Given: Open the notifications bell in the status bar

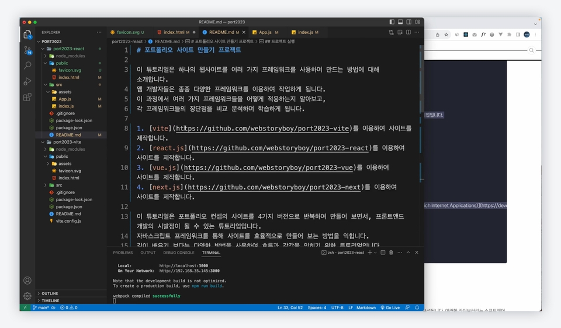Looking at the screenshot, I should 417,308.
